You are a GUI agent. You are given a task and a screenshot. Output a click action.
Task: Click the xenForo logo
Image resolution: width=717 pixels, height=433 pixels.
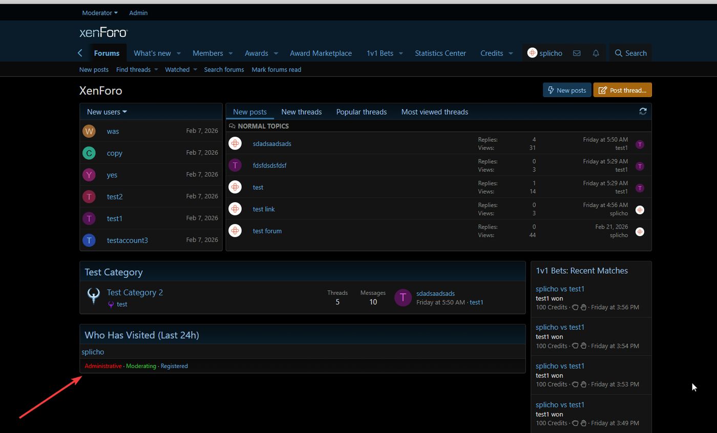[x=103, y=33]
